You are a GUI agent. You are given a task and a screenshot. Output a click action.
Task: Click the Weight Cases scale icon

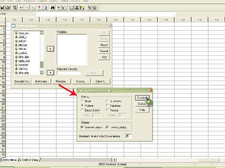77,7
